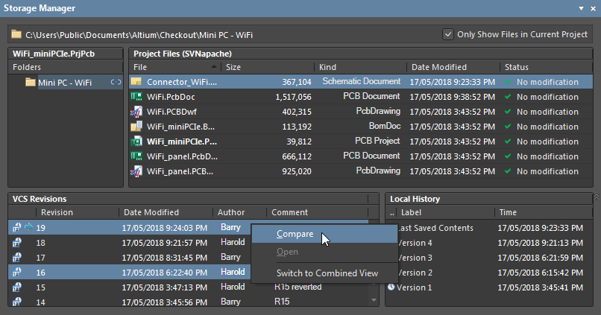The height and width of the screenshot is (315, 601).
Task: Click the WiFi_panel.PcbDoc file icon
Action: tap(137, 156)
